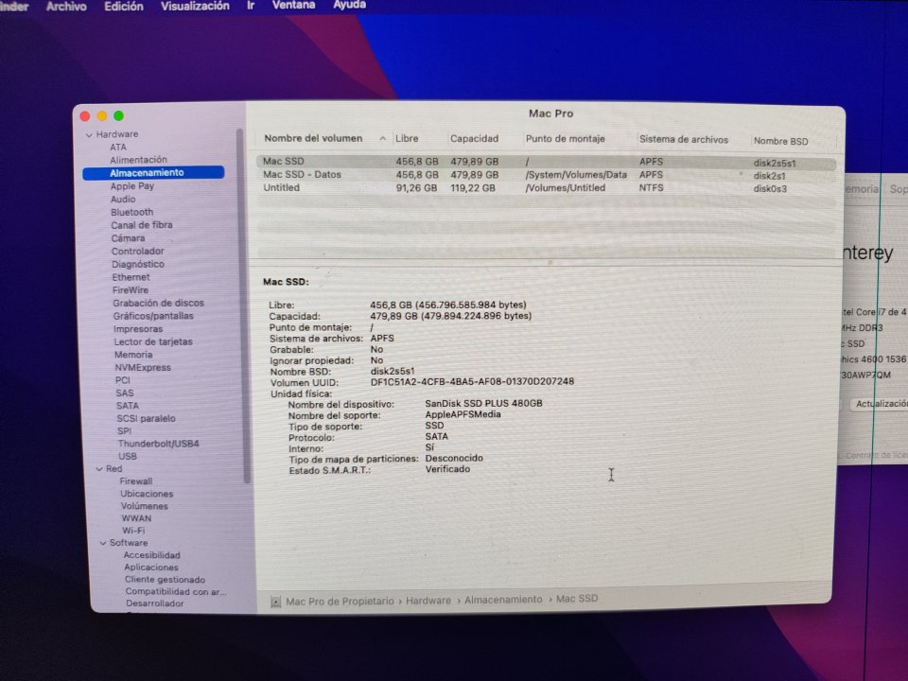Select Aplicaciones under Software
This screenshot has height=681, width=908.
click(x=151, y=567)
